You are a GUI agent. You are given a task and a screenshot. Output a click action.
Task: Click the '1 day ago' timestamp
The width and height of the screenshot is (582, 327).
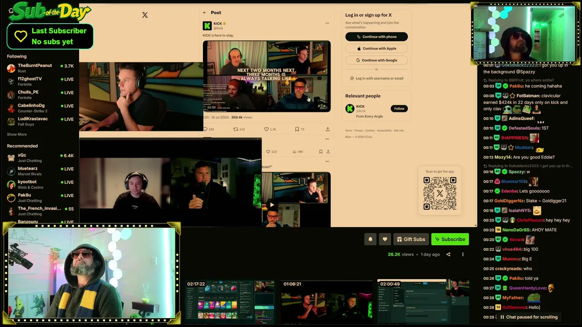[x=430, y=254]
